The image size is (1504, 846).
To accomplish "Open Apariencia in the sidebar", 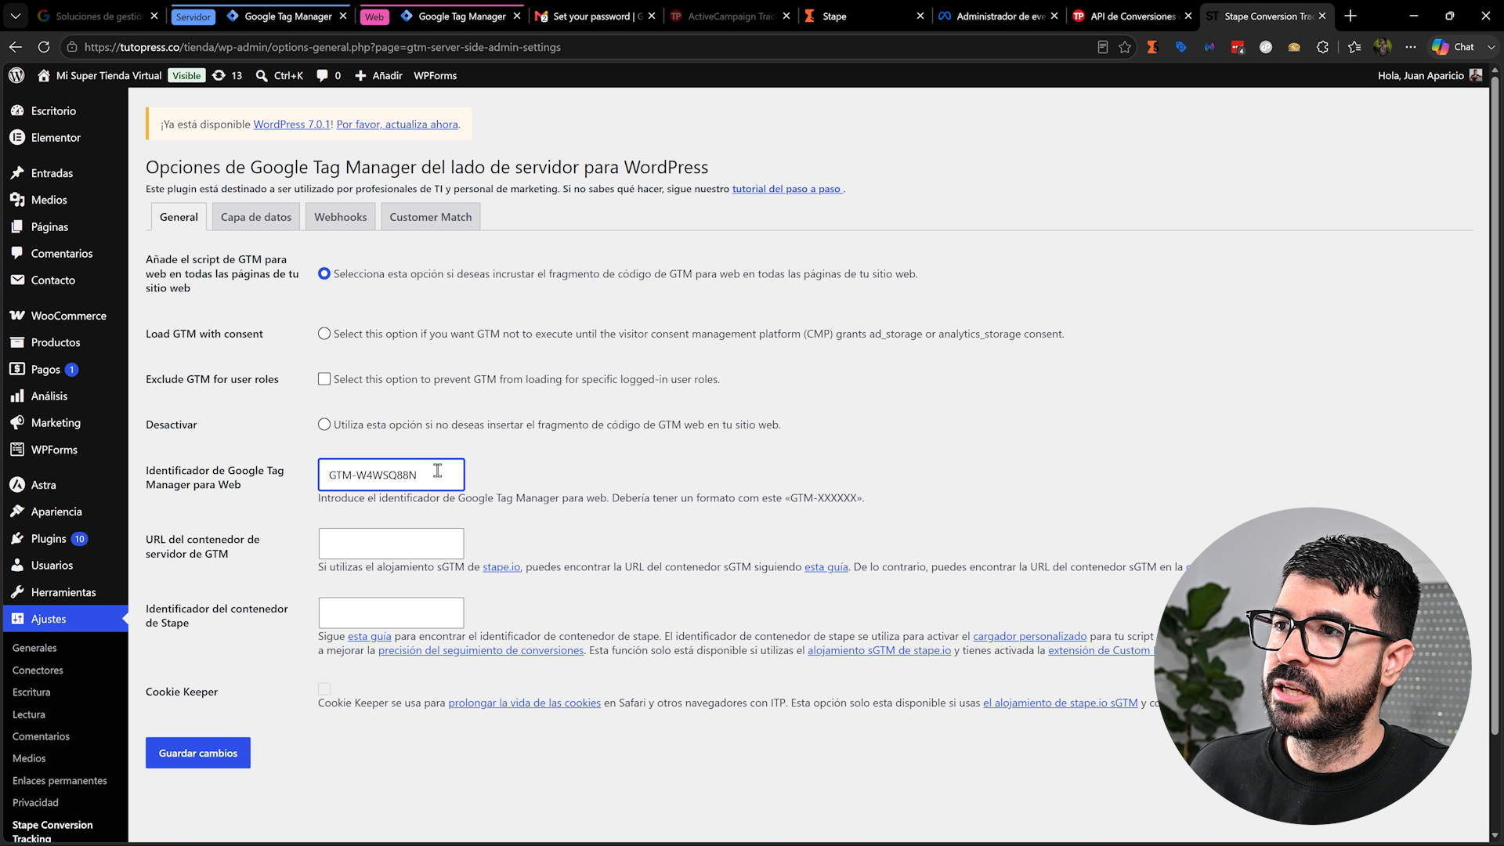I will pyautogui.click(x=56, y=512).
